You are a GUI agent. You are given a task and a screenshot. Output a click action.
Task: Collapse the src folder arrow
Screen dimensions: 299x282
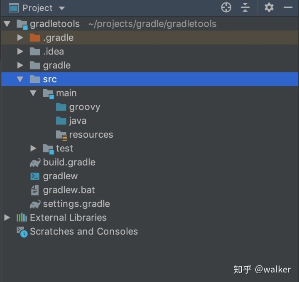click(x=20, y=79)
